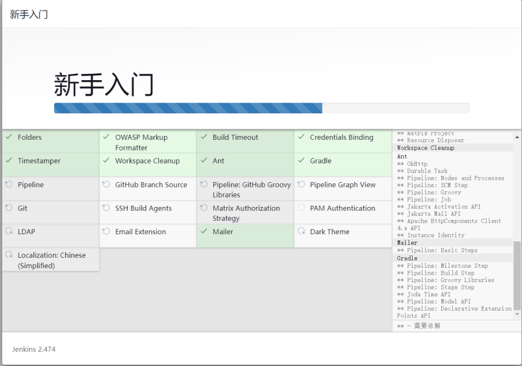Click the pending icon beside Git

click(9, 208)
